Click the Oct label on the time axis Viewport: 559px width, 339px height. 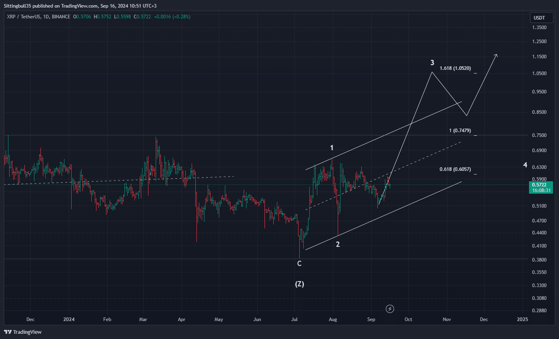pyautogui.click(x=408, y=319)
